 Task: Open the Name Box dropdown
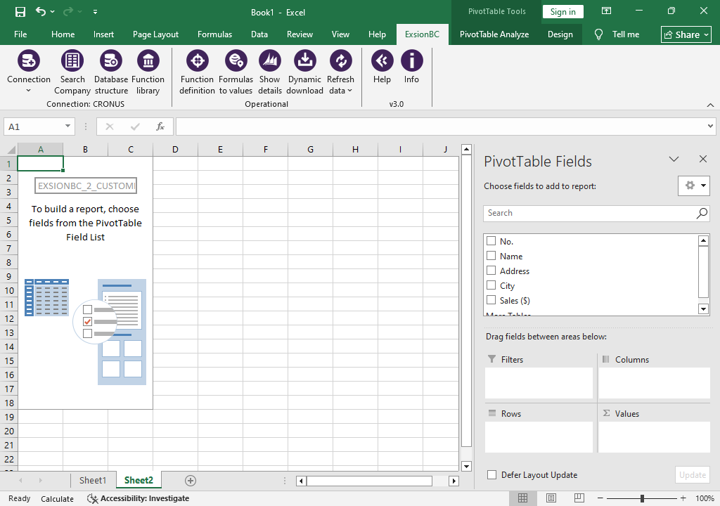67,126
